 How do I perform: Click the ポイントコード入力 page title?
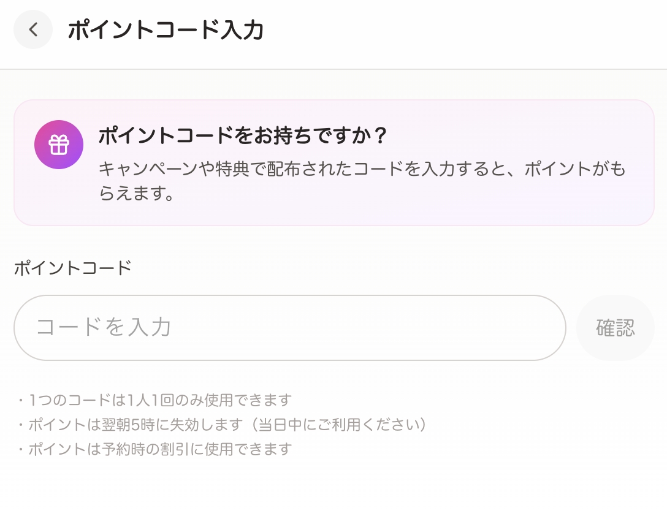coord(166,30)
